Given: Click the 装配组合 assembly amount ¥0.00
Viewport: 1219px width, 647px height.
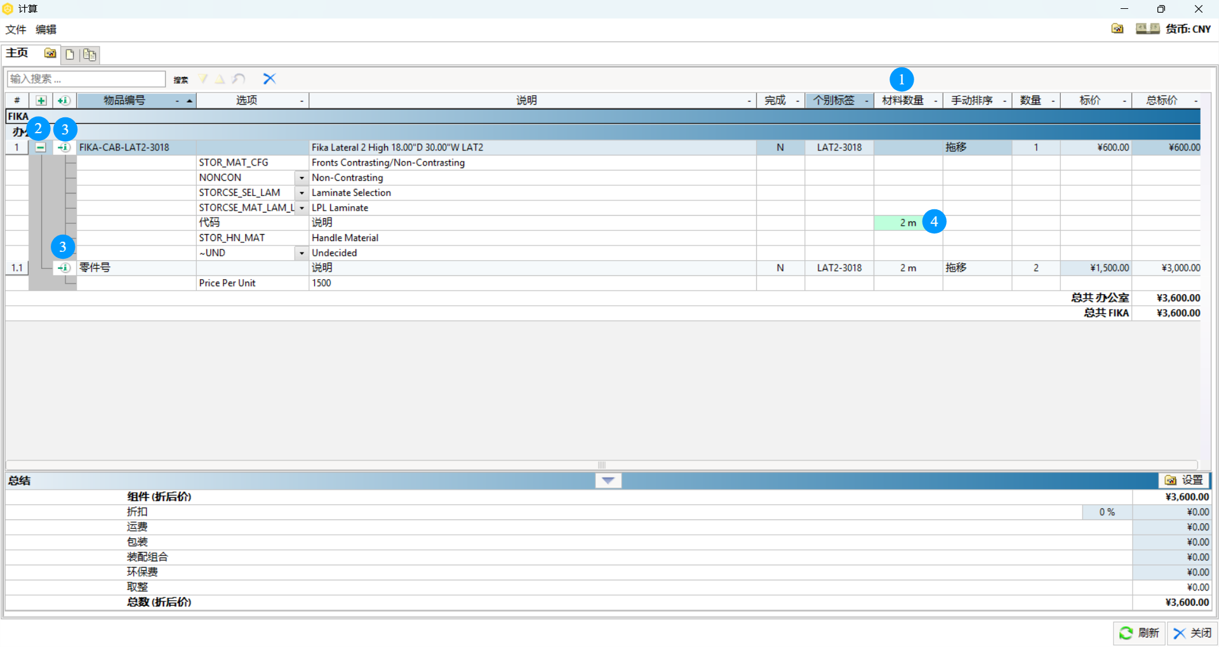Looking at the screenshot, I should pyautogui.click(x=1171, y=557).
